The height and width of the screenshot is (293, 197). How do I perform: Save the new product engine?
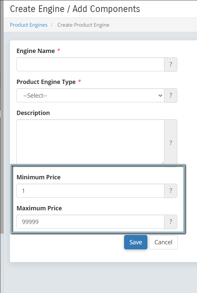pyautogui.click(x=136, y=242)
